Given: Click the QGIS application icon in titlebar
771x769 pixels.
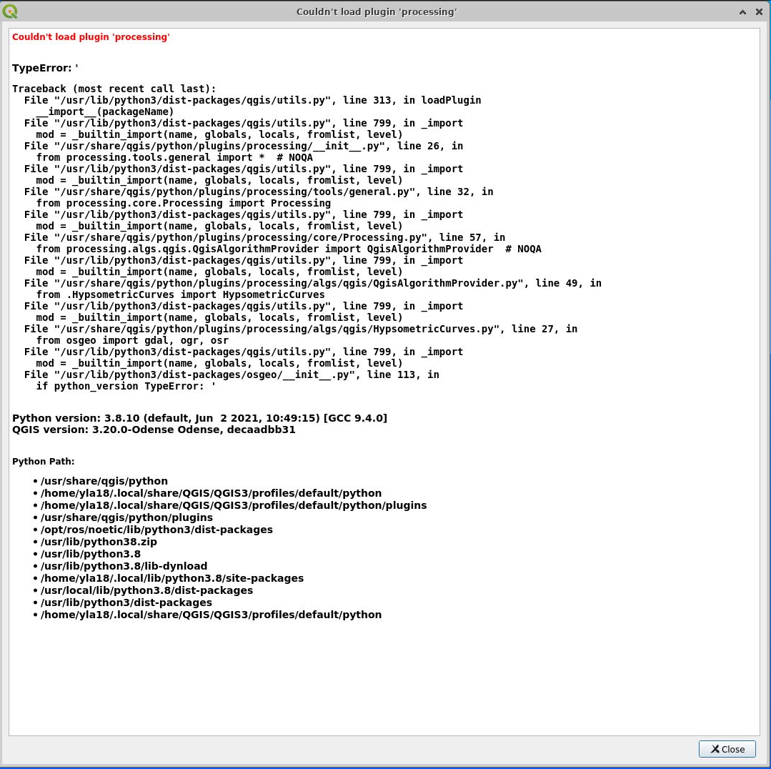Looking at the screenshot, I should pyautogui.click(x=10, y=11).
